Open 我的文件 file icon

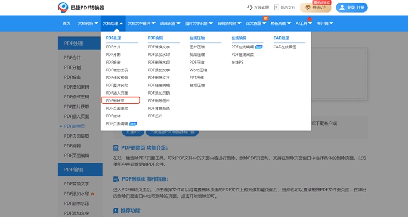click(276, 8)
